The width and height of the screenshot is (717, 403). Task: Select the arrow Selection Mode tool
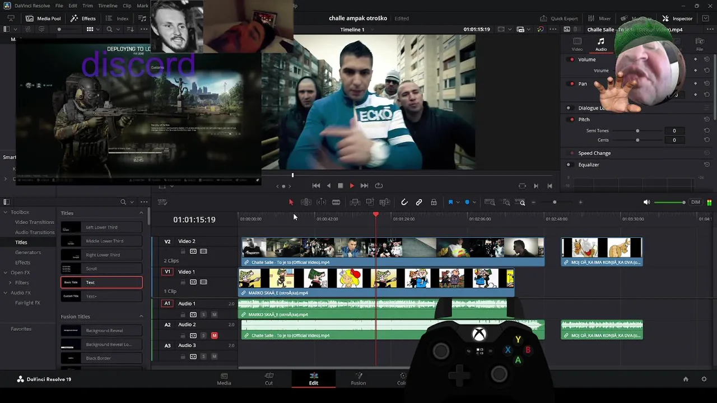click(291, 202)
